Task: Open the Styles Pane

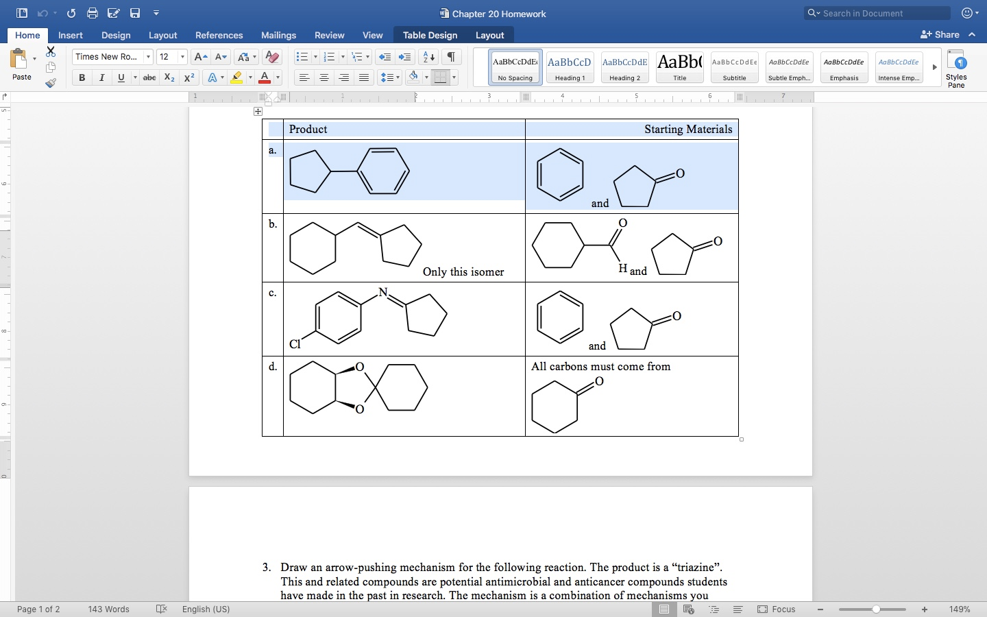Action: (956, 68)
